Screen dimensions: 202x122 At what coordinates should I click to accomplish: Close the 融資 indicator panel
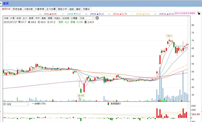tap(5, 104)
